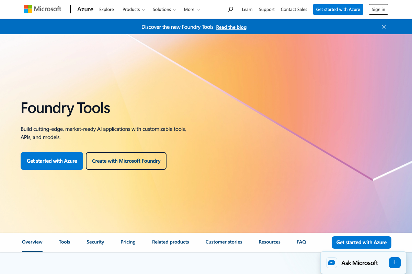The width and height of the screenshot is (412, 274).
Task: Dismiss the Foundry Tools announcement banner
Action: point(384,27)
